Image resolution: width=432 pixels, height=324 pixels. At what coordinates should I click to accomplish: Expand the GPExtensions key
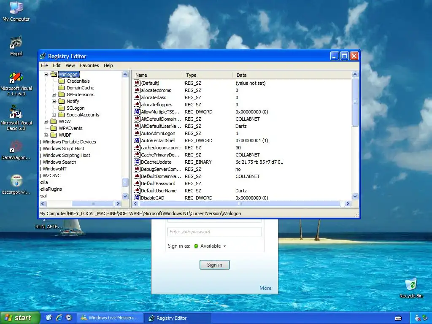coord(54,94)
